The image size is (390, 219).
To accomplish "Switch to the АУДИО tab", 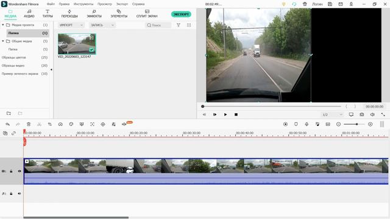I will click(29, 13).
